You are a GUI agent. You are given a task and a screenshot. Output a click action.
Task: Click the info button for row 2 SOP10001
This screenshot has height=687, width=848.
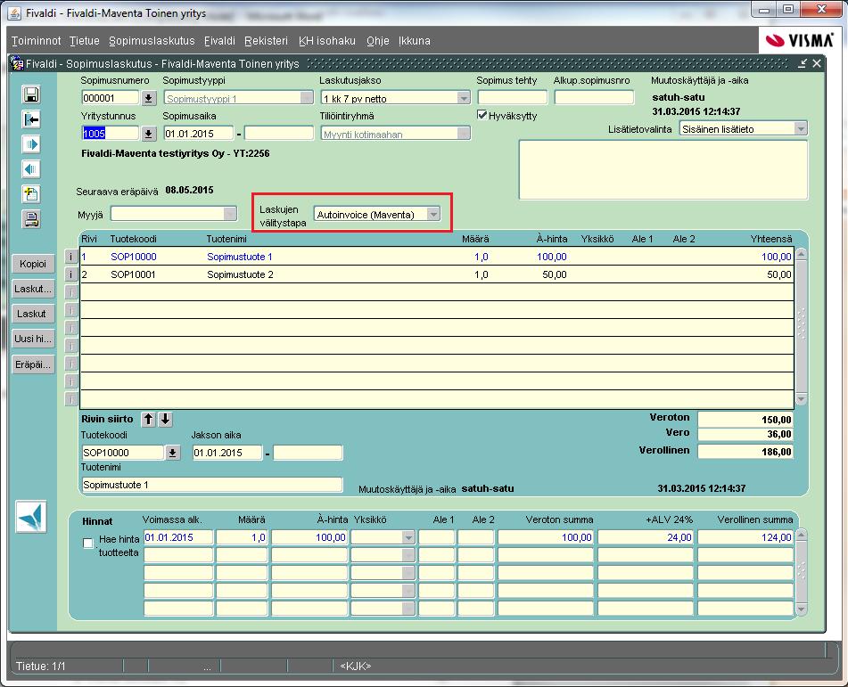[x=70, y=274]
